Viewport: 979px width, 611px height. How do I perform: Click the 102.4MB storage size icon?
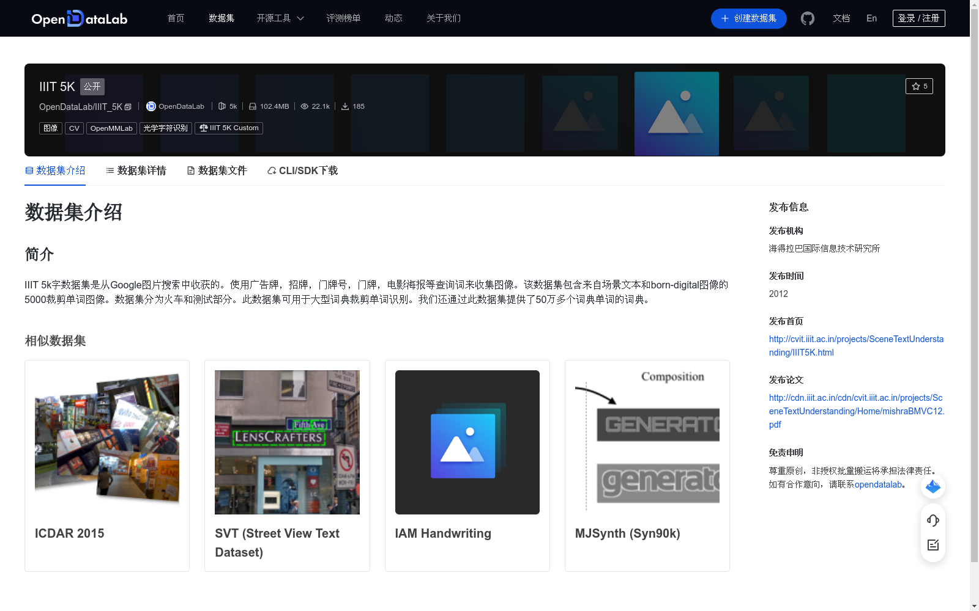click(x=253, y=106)
